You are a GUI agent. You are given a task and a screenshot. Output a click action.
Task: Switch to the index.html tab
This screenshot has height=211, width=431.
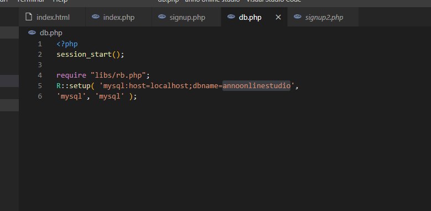[x=52, y=17]
